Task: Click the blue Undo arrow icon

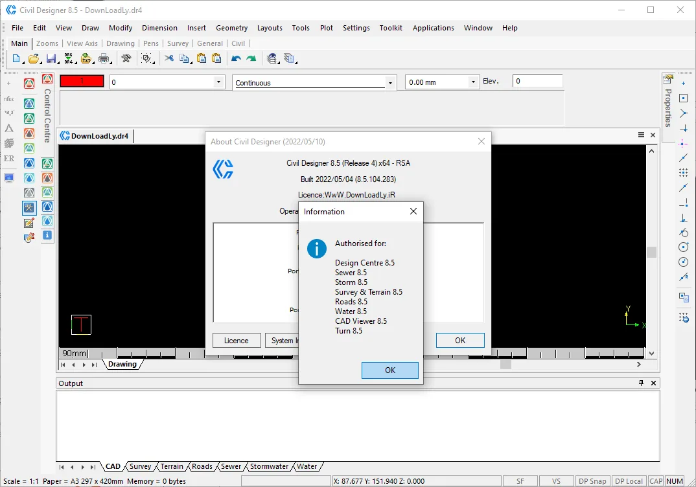Action: click(236, 58)
